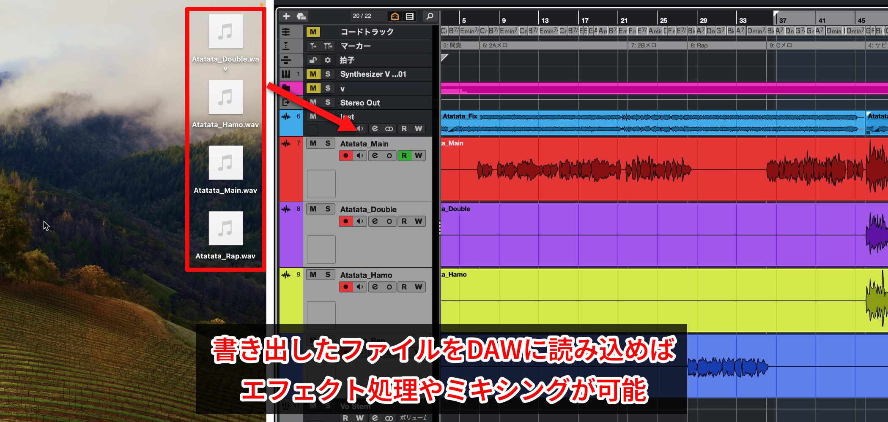Click the marker track type icon
Image resolution: width=888 pixels, height=422 pixels.
[286, 46]
